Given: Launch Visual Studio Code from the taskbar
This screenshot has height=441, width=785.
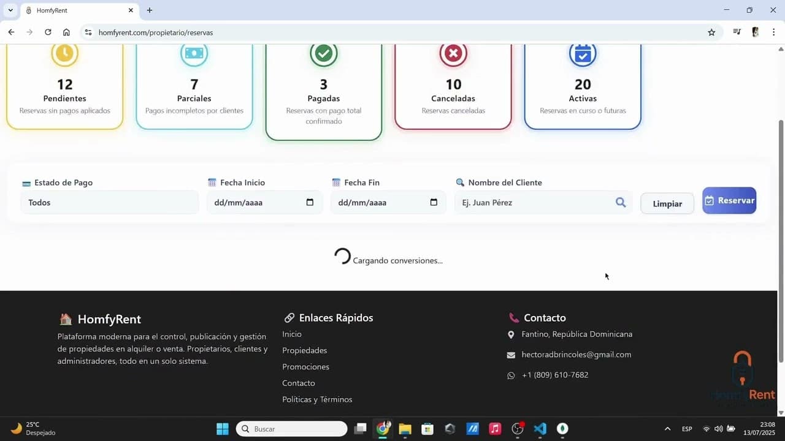Looking at the screenshot, I should point(540,428).
